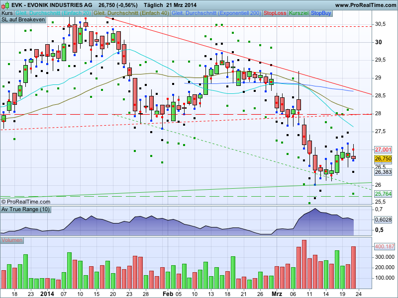Click the © ProRealTime.com copyright text
The width and height of the screenshot is (398, 298).
26,202
